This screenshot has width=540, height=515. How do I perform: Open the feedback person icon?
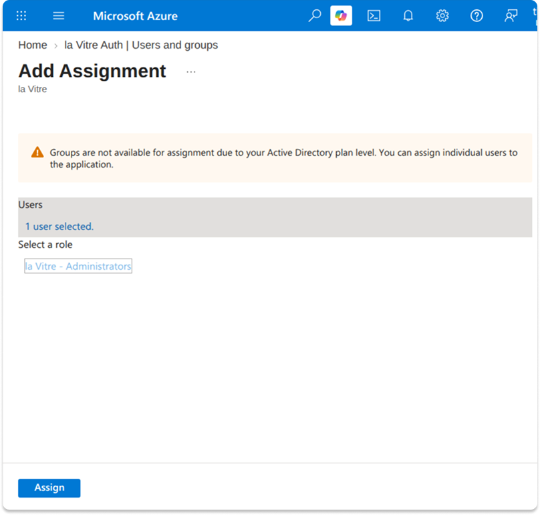point(511,16)
